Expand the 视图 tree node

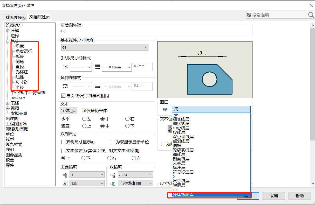point(8,108)
